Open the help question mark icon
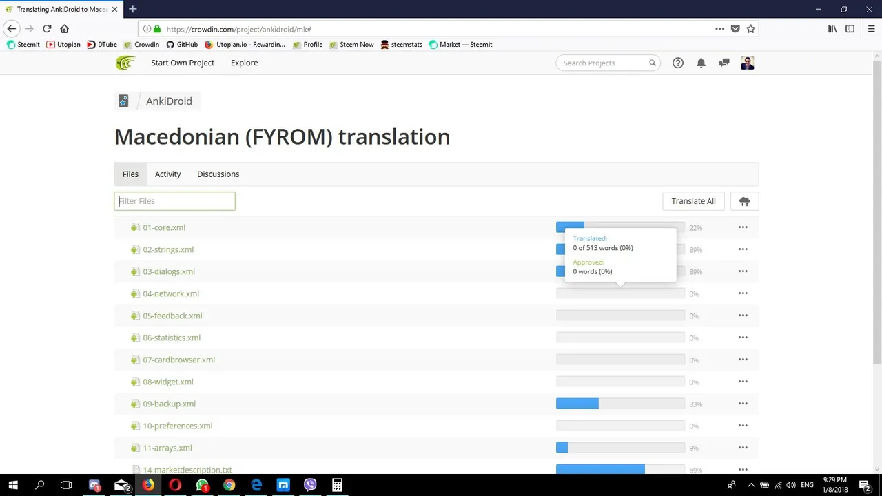The width and height of the screenshot is (882, 496). point(678,63)
